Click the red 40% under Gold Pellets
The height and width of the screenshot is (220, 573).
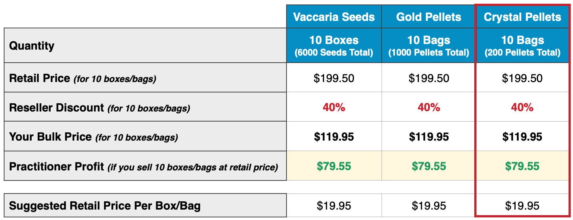pos(428,107)
